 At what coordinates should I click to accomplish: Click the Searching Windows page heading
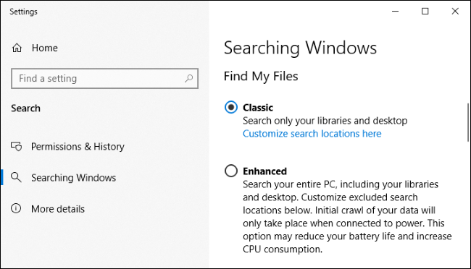coord(300,48)
